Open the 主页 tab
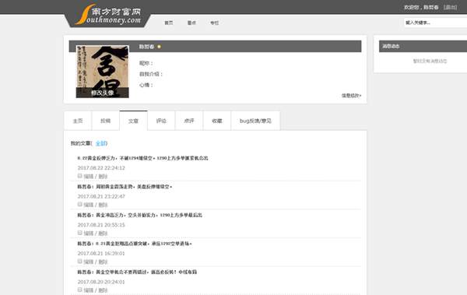467x295 pixels. click(x=78, y=121)
